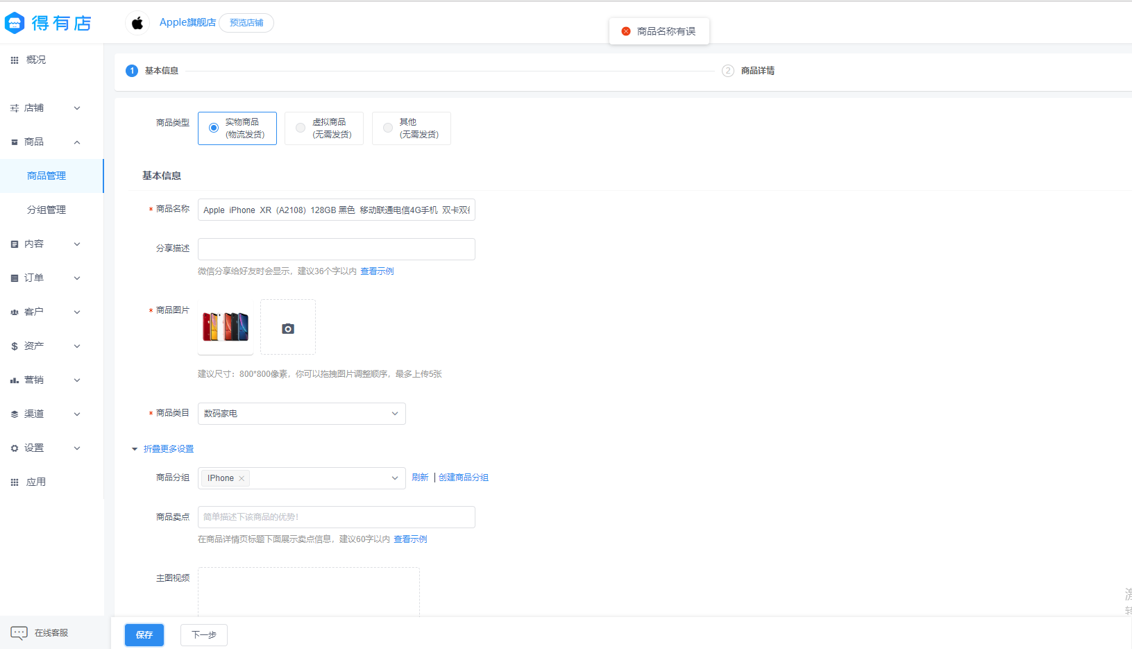1132x649 pixels.
Task: Click 创建商品分组 link
Action: pos(464,478)
